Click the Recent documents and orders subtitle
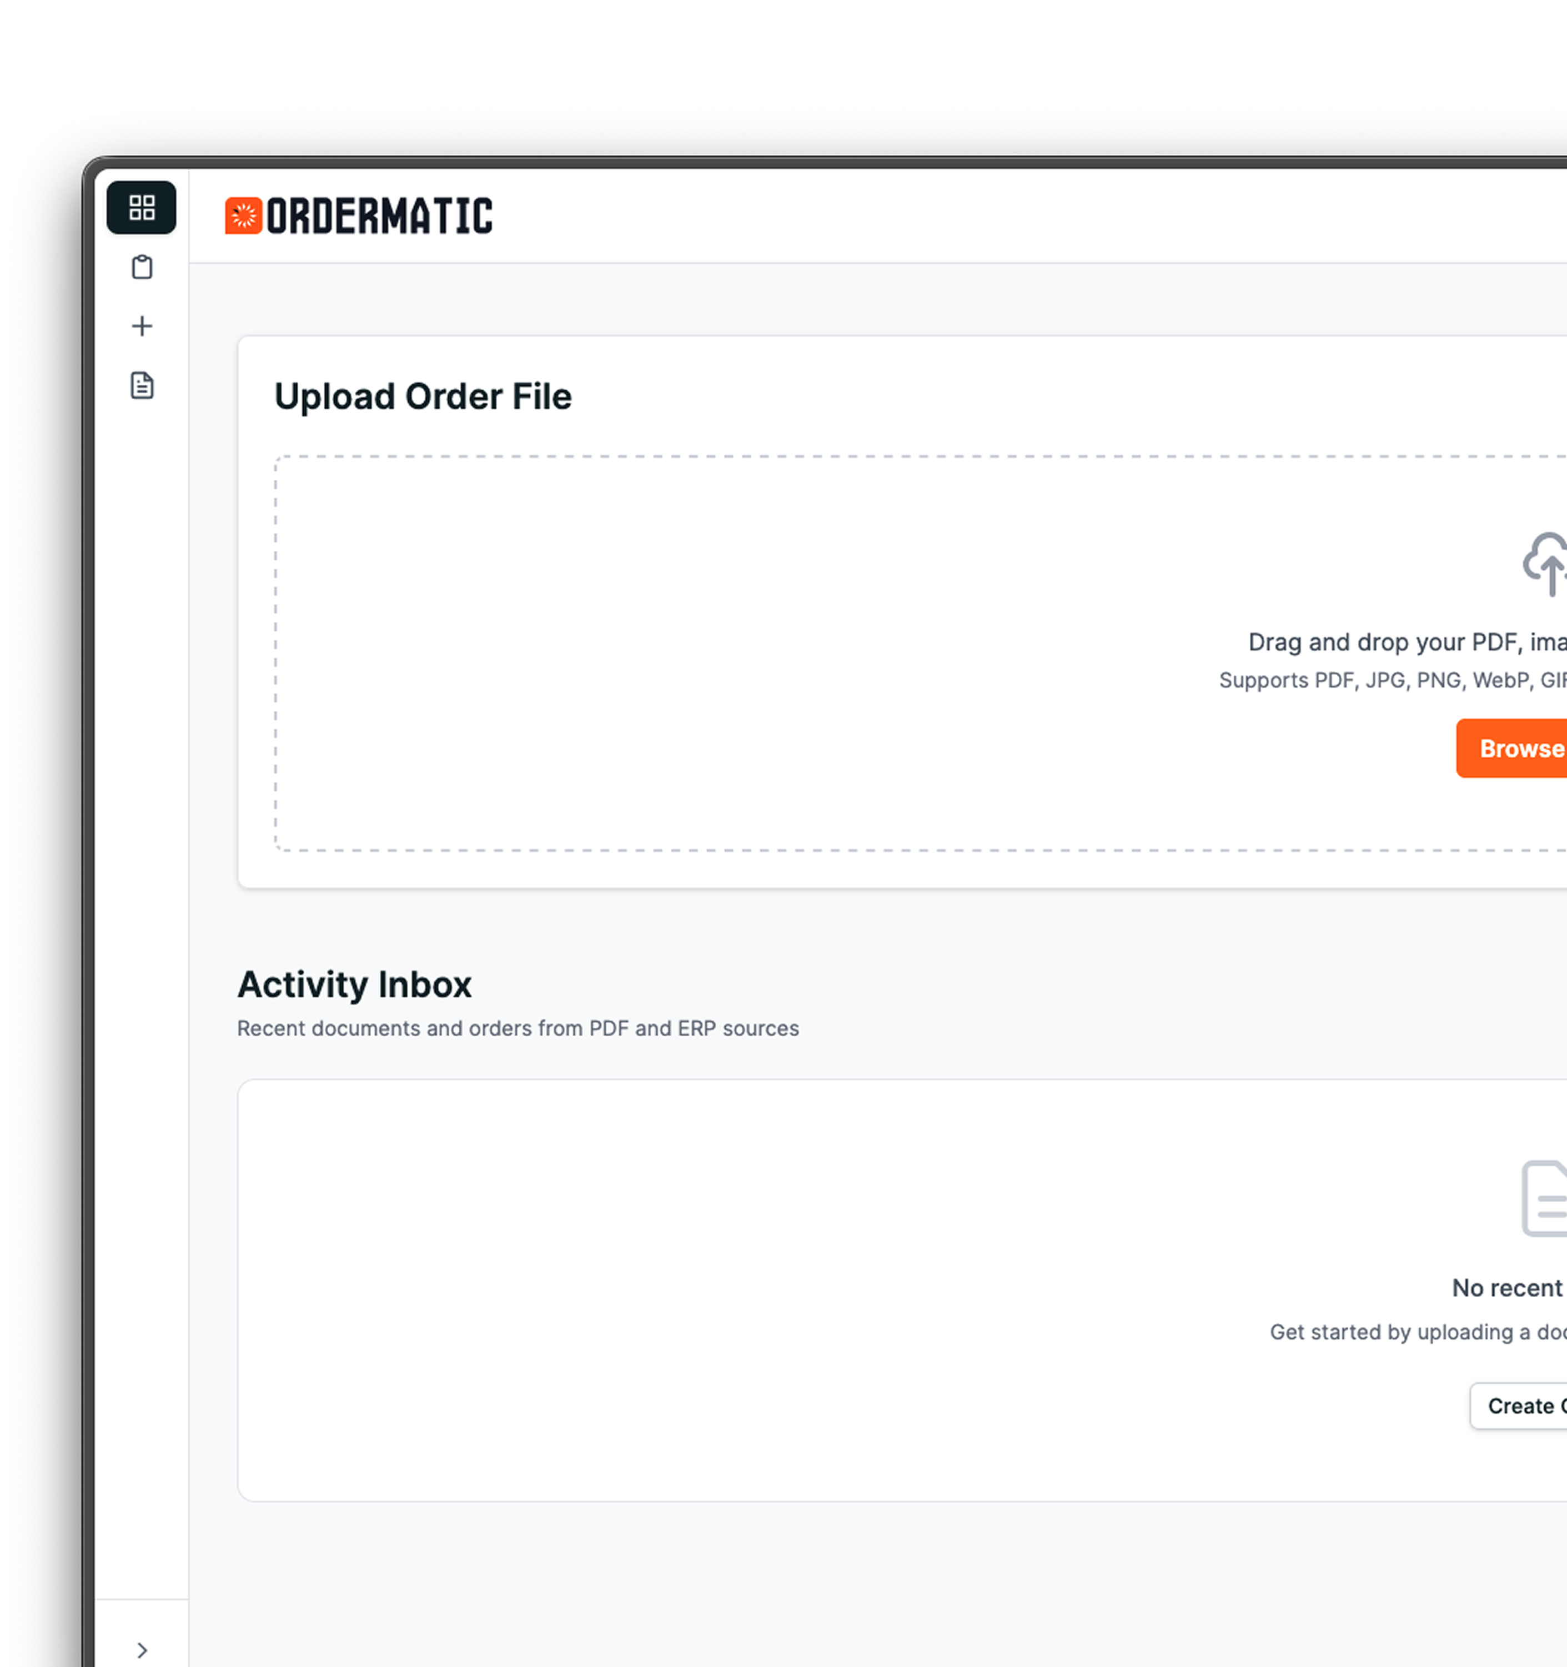 (x=518, y=1029)
